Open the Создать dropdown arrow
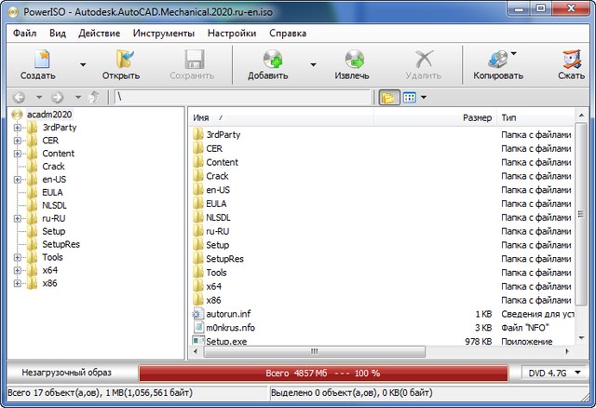Image resolution: width=596 pixels, height=408 pixels. (x=83, y=65)
